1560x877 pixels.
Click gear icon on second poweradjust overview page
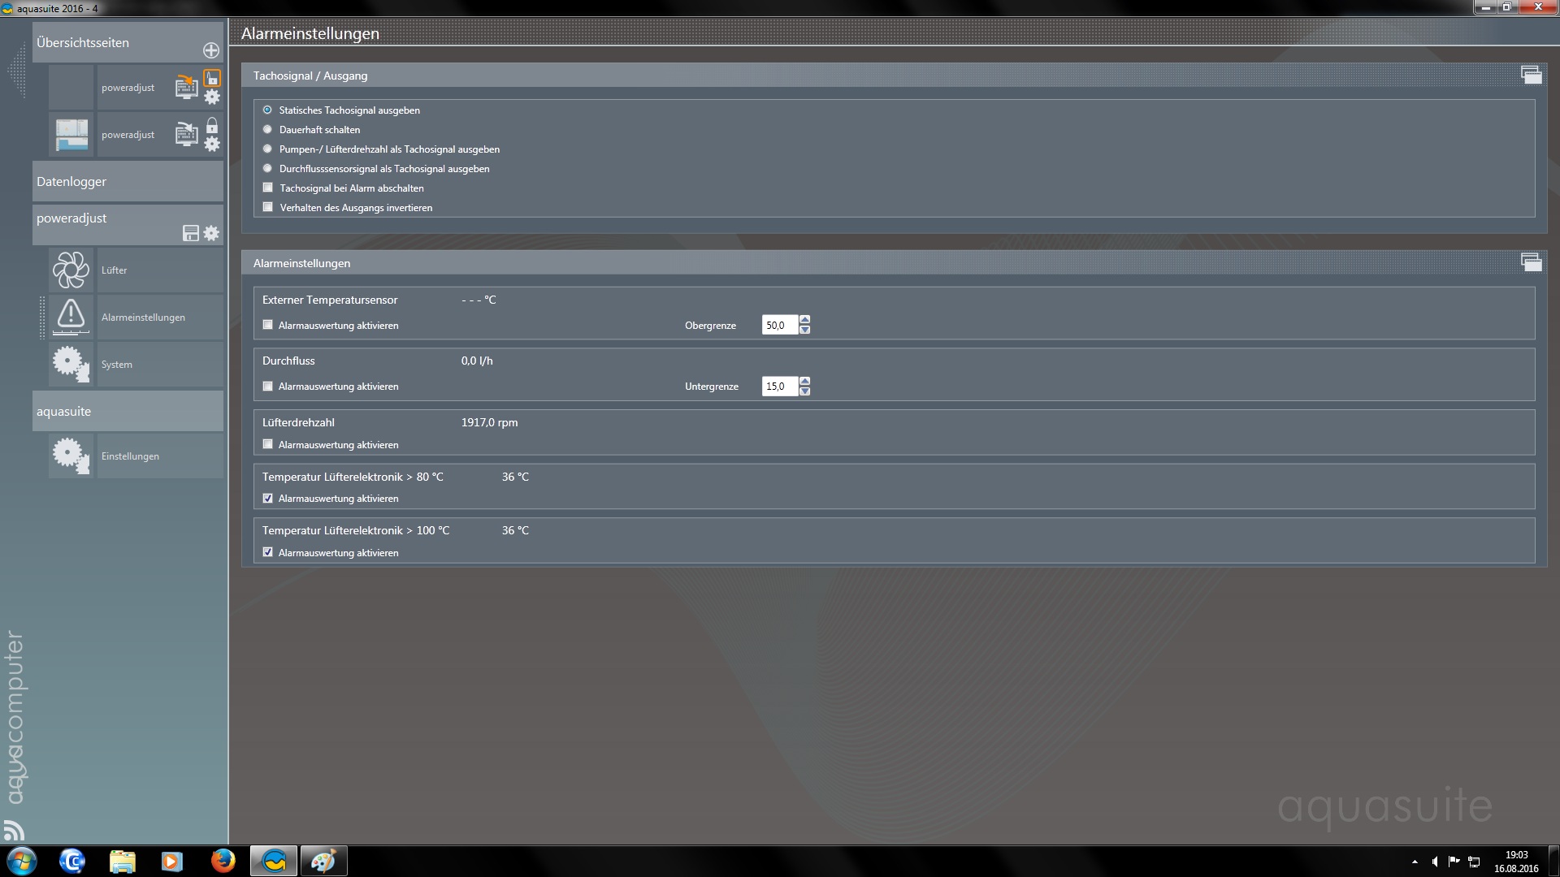click(x=212, y=145)
